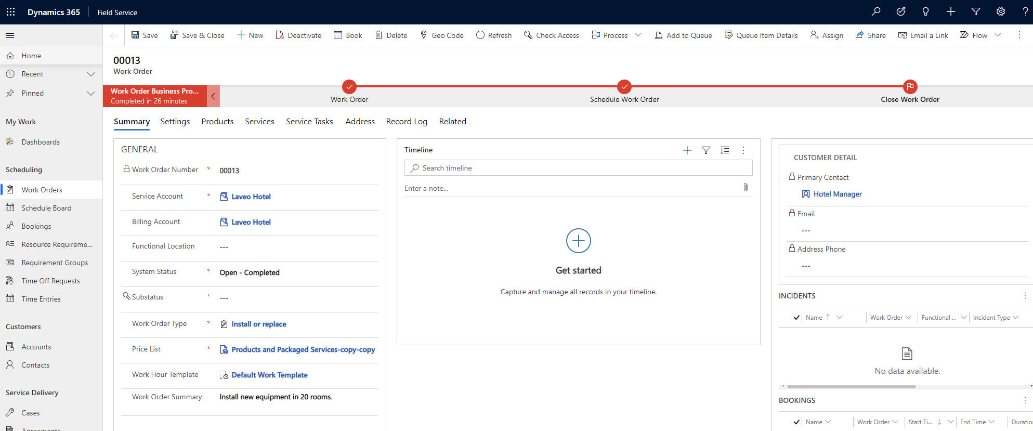Image resolution: width=1033 pixels, height=431 pixels.
Task: Click Save & Close in command bar
Action: pos(198,35)
